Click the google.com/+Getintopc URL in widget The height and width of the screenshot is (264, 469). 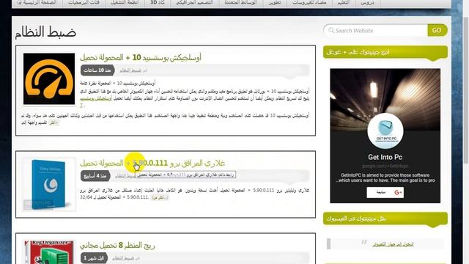[385, 166]
